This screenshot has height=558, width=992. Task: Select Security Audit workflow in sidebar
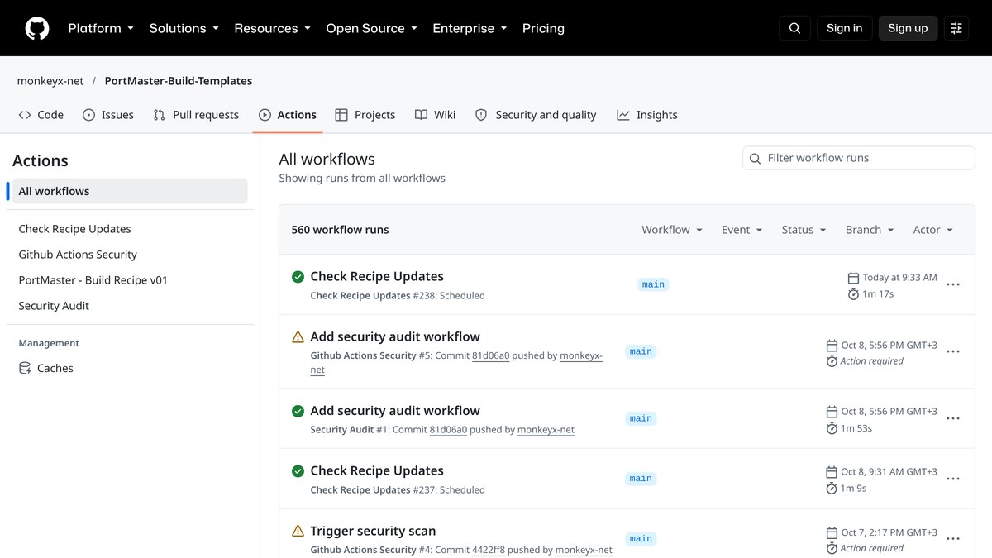pyautogui.click(x=130, y=306)
